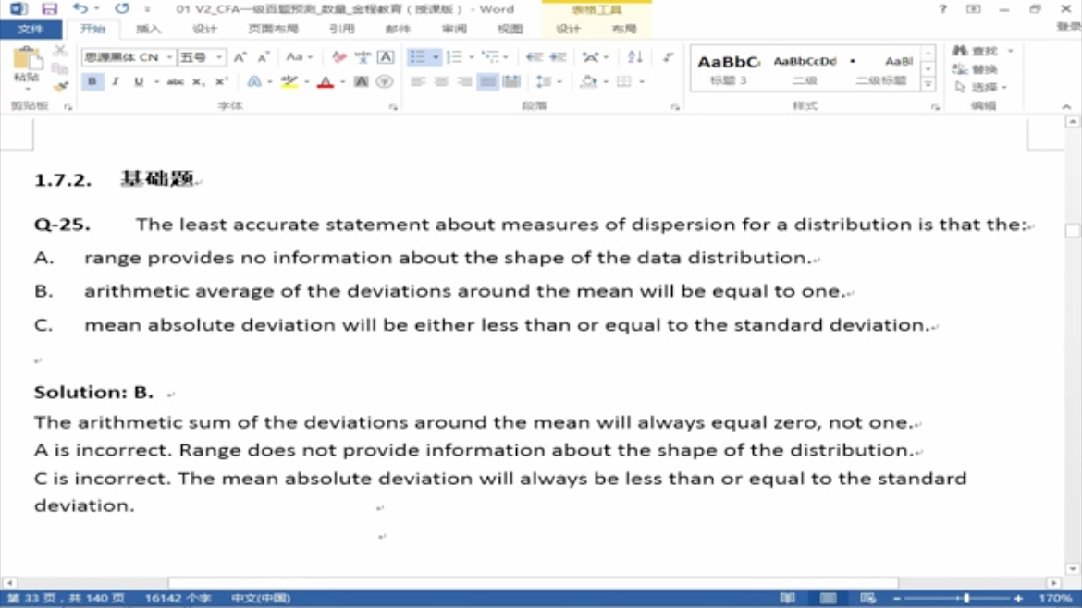Open the 插入 (Insert) ribbon tab

pos(148,30)
